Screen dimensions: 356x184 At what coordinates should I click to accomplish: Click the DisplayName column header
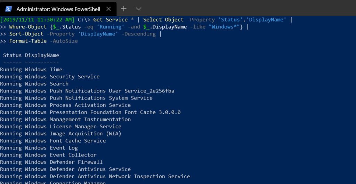click(x=42, y=55)
